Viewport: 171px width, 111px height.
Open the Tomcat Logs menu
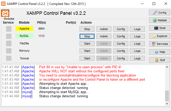pyautogui.click(x=137, y=58)
